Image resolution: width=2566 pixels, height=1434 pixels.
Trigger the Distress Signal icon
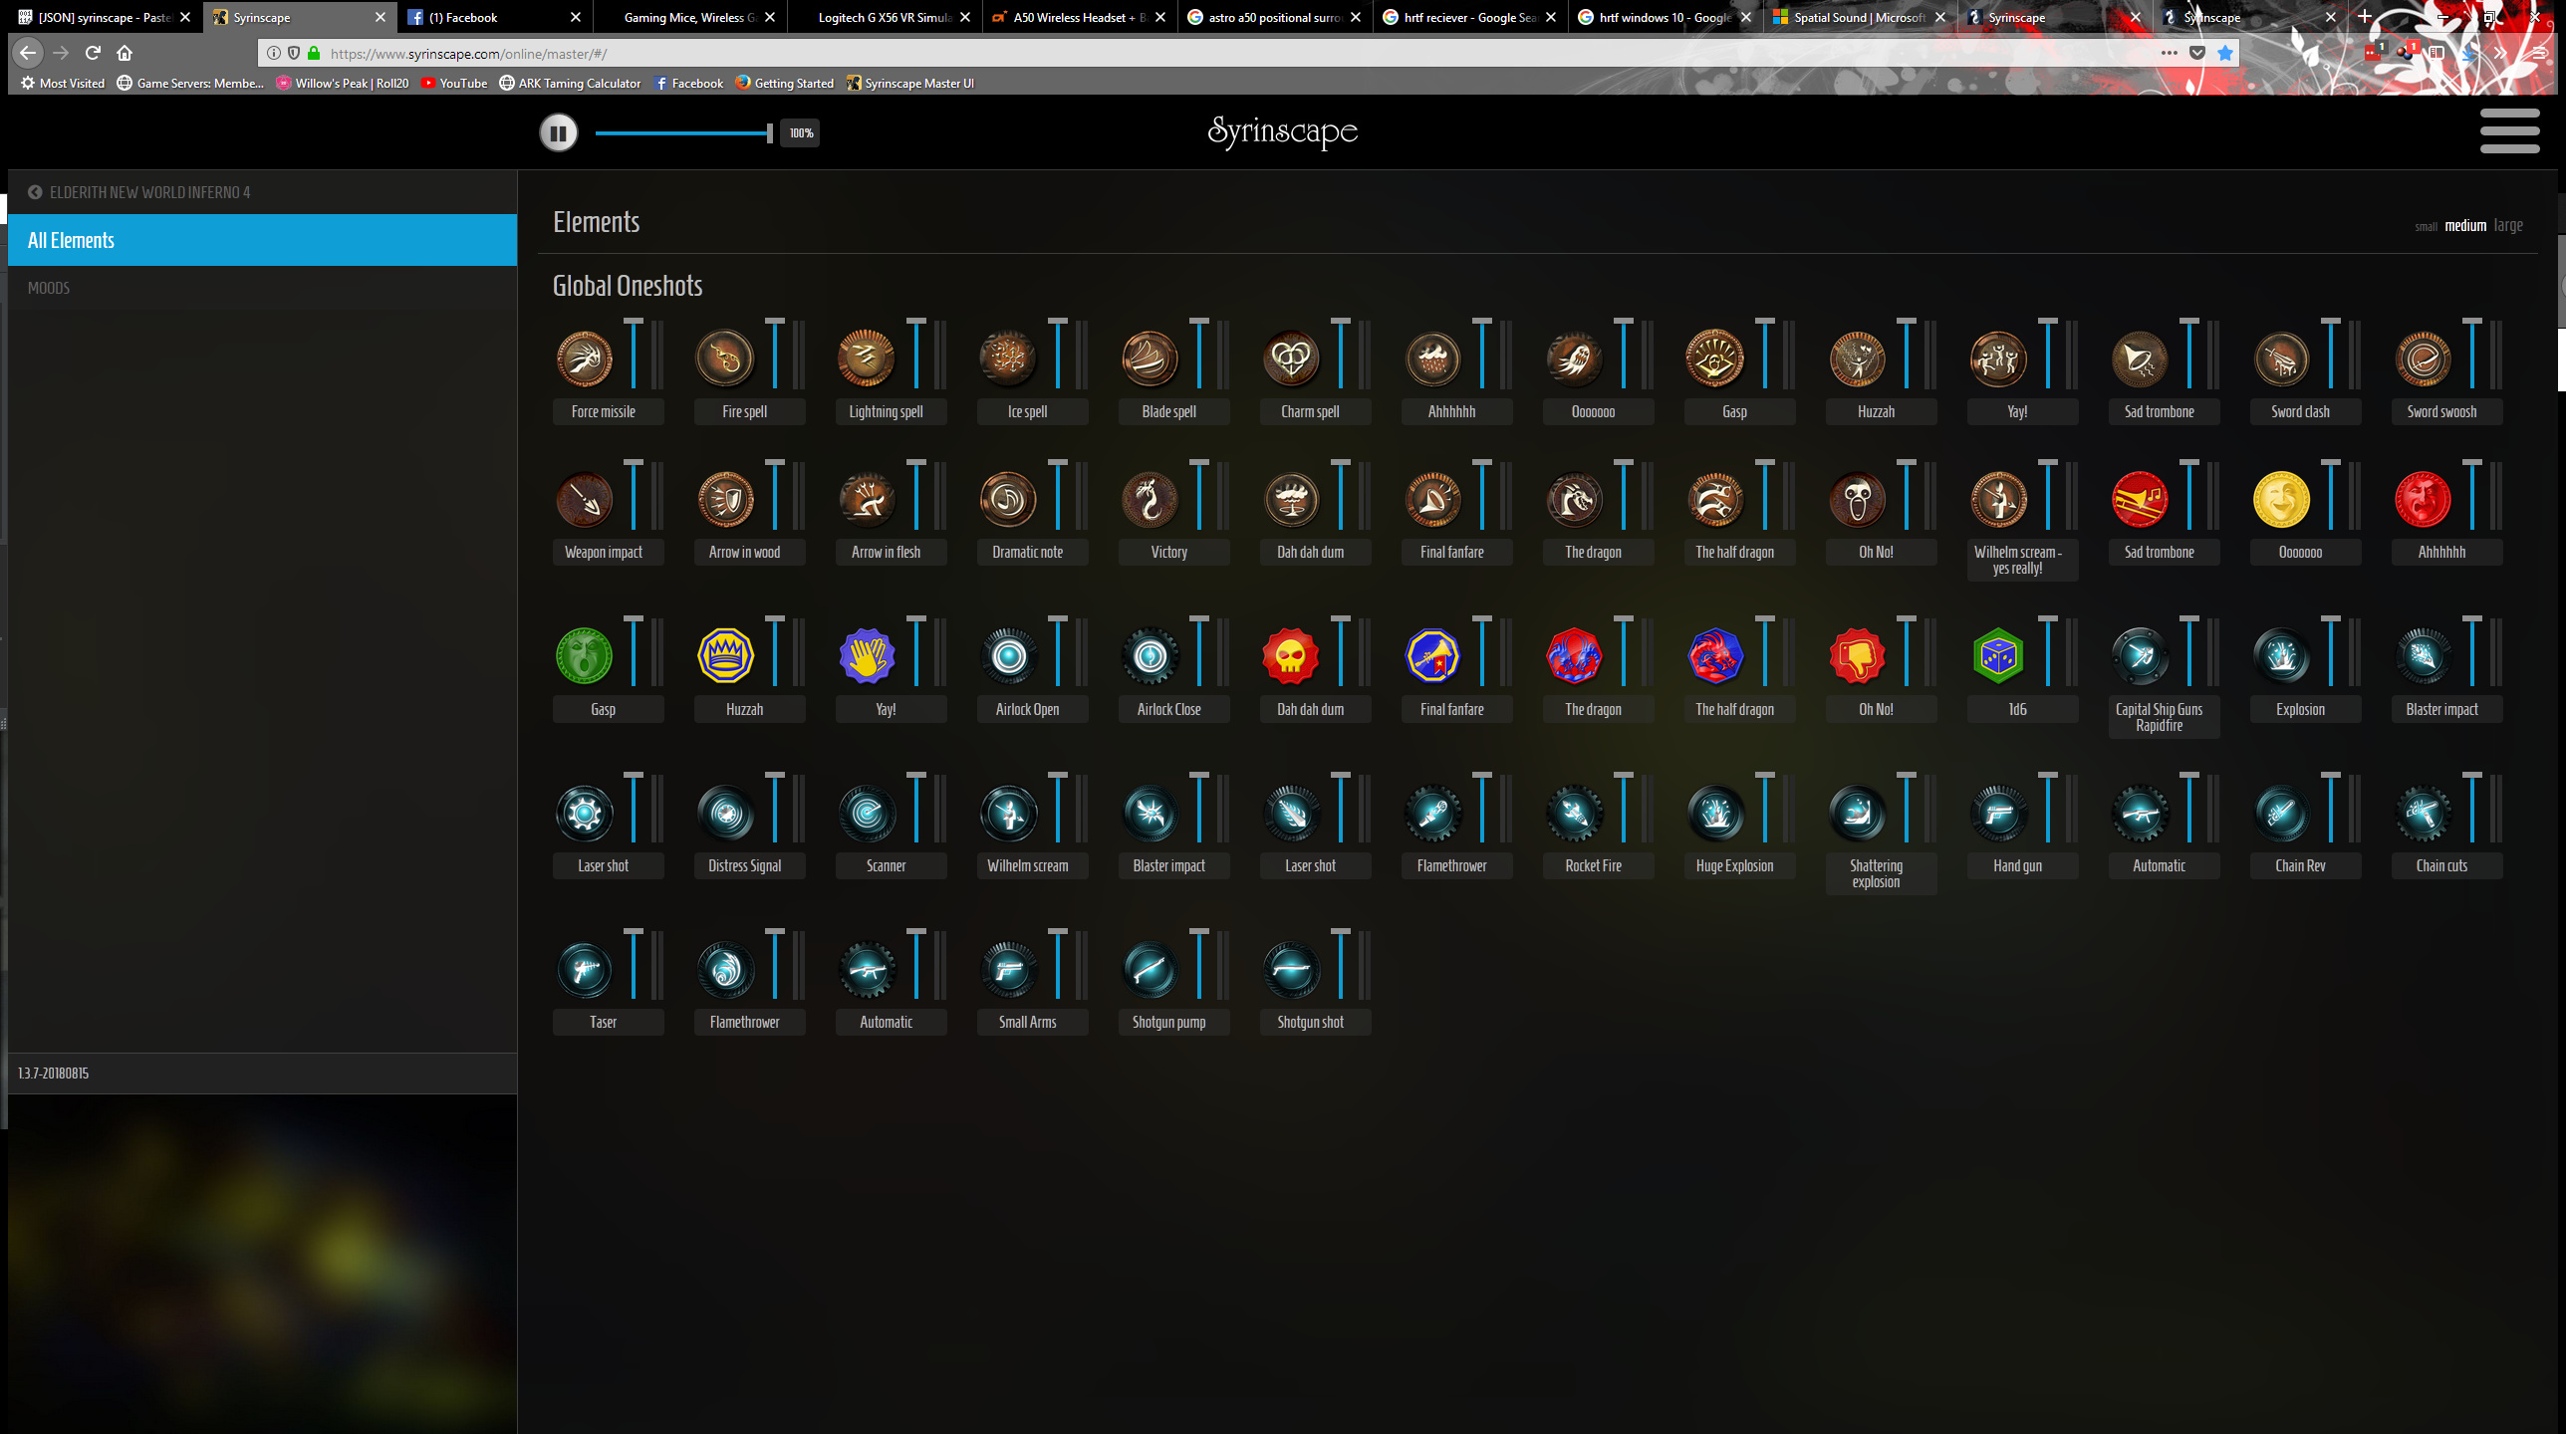pos(725,813)
